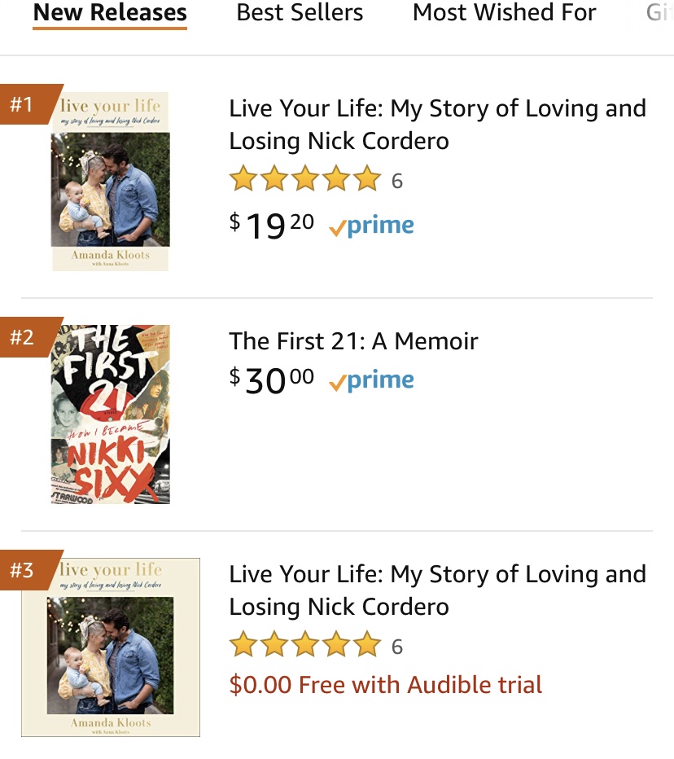This screenshot has width=674, height=759.
Task: Click the Prime badge next to $19.20
Action: point(372,226)
